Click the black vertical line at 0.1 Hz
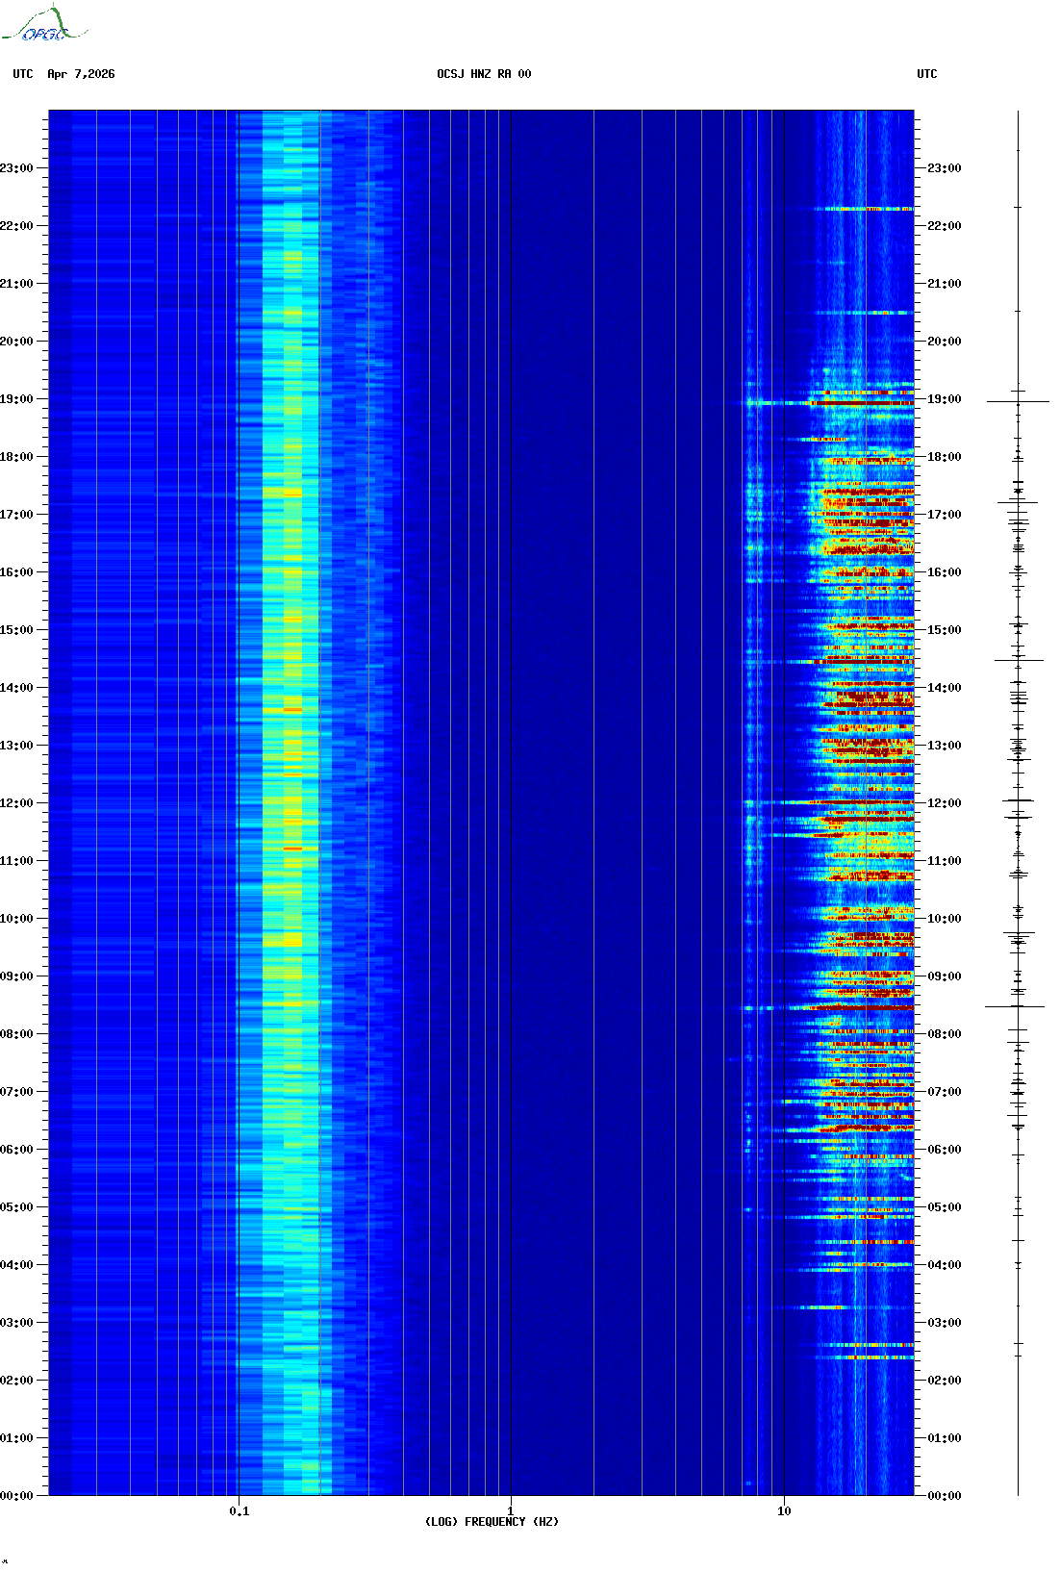This screenshot has height=1572, width=1060. (238, 770)
